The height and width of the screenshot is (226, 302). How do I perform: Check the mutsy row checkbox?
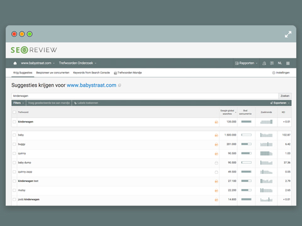[x=14, y=190]
